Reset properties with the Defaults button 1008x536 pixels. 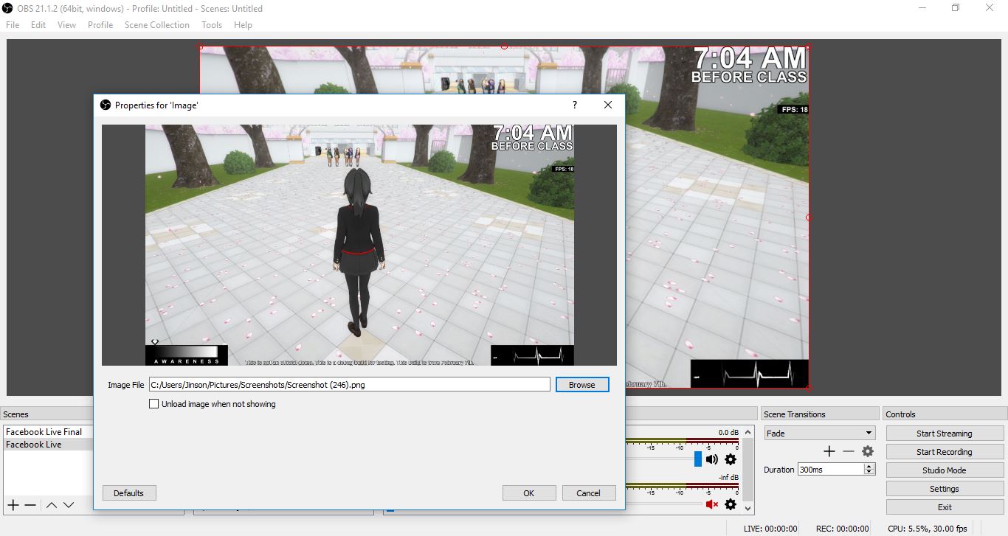pos(129,493)
